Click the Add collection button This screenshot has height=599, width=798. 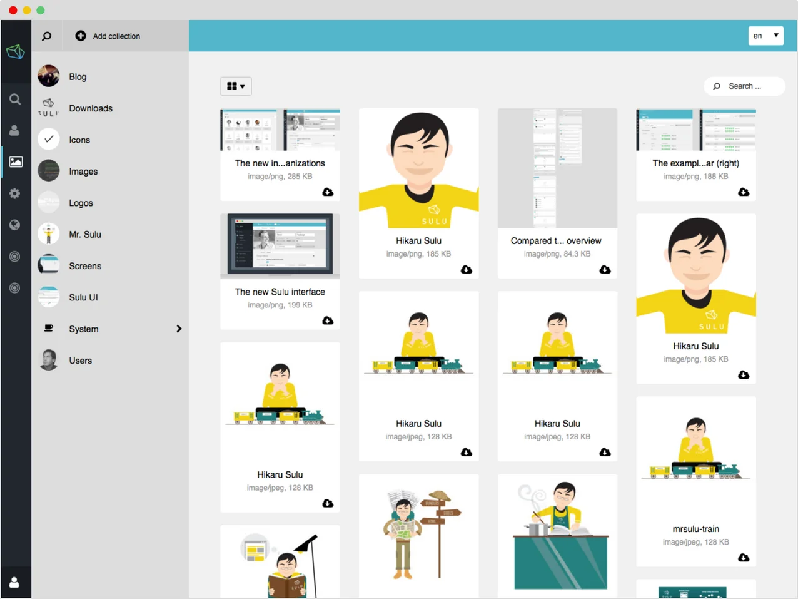coord(107,36)
